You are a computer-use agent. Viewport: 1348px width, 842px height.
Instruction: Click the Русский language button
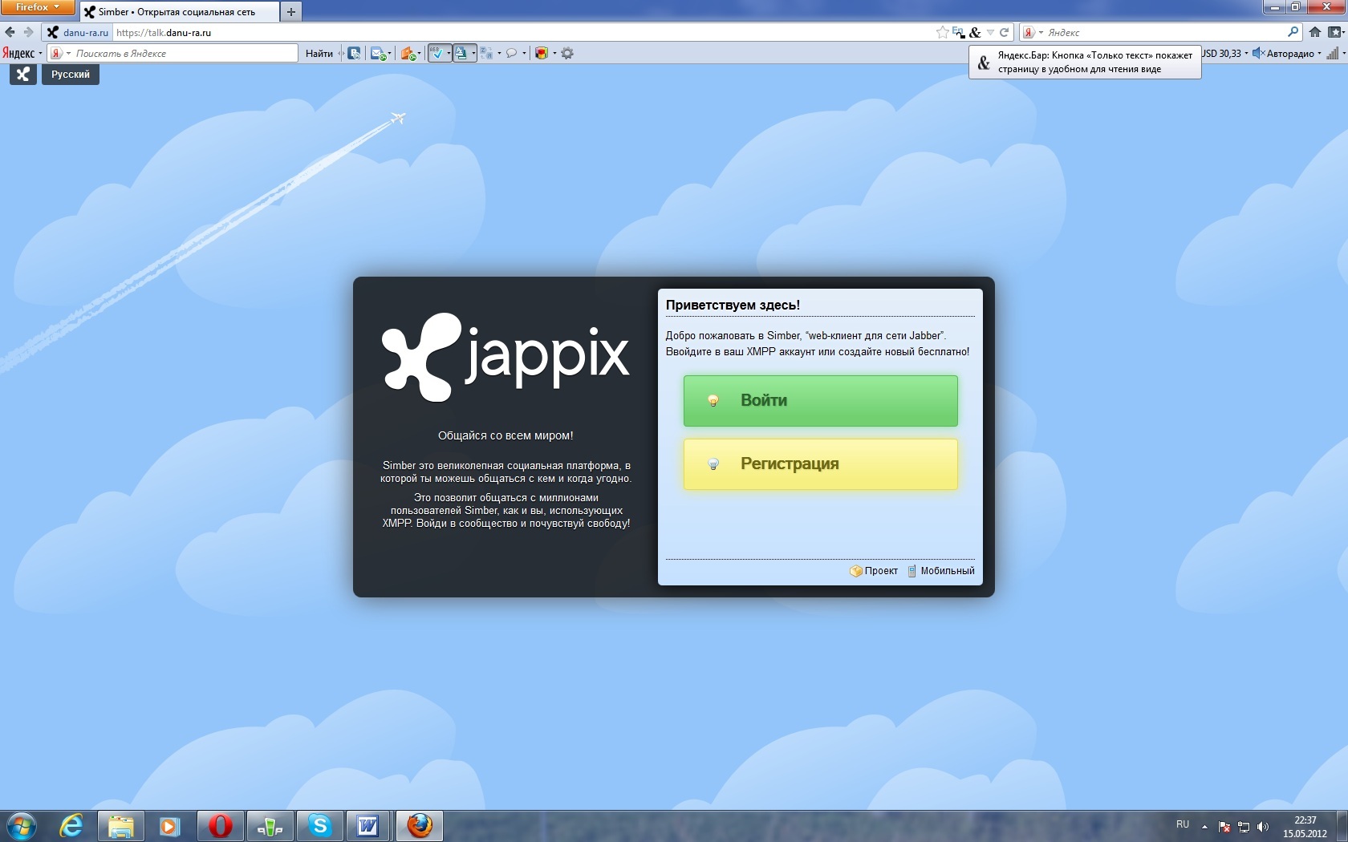click(71, 75)
